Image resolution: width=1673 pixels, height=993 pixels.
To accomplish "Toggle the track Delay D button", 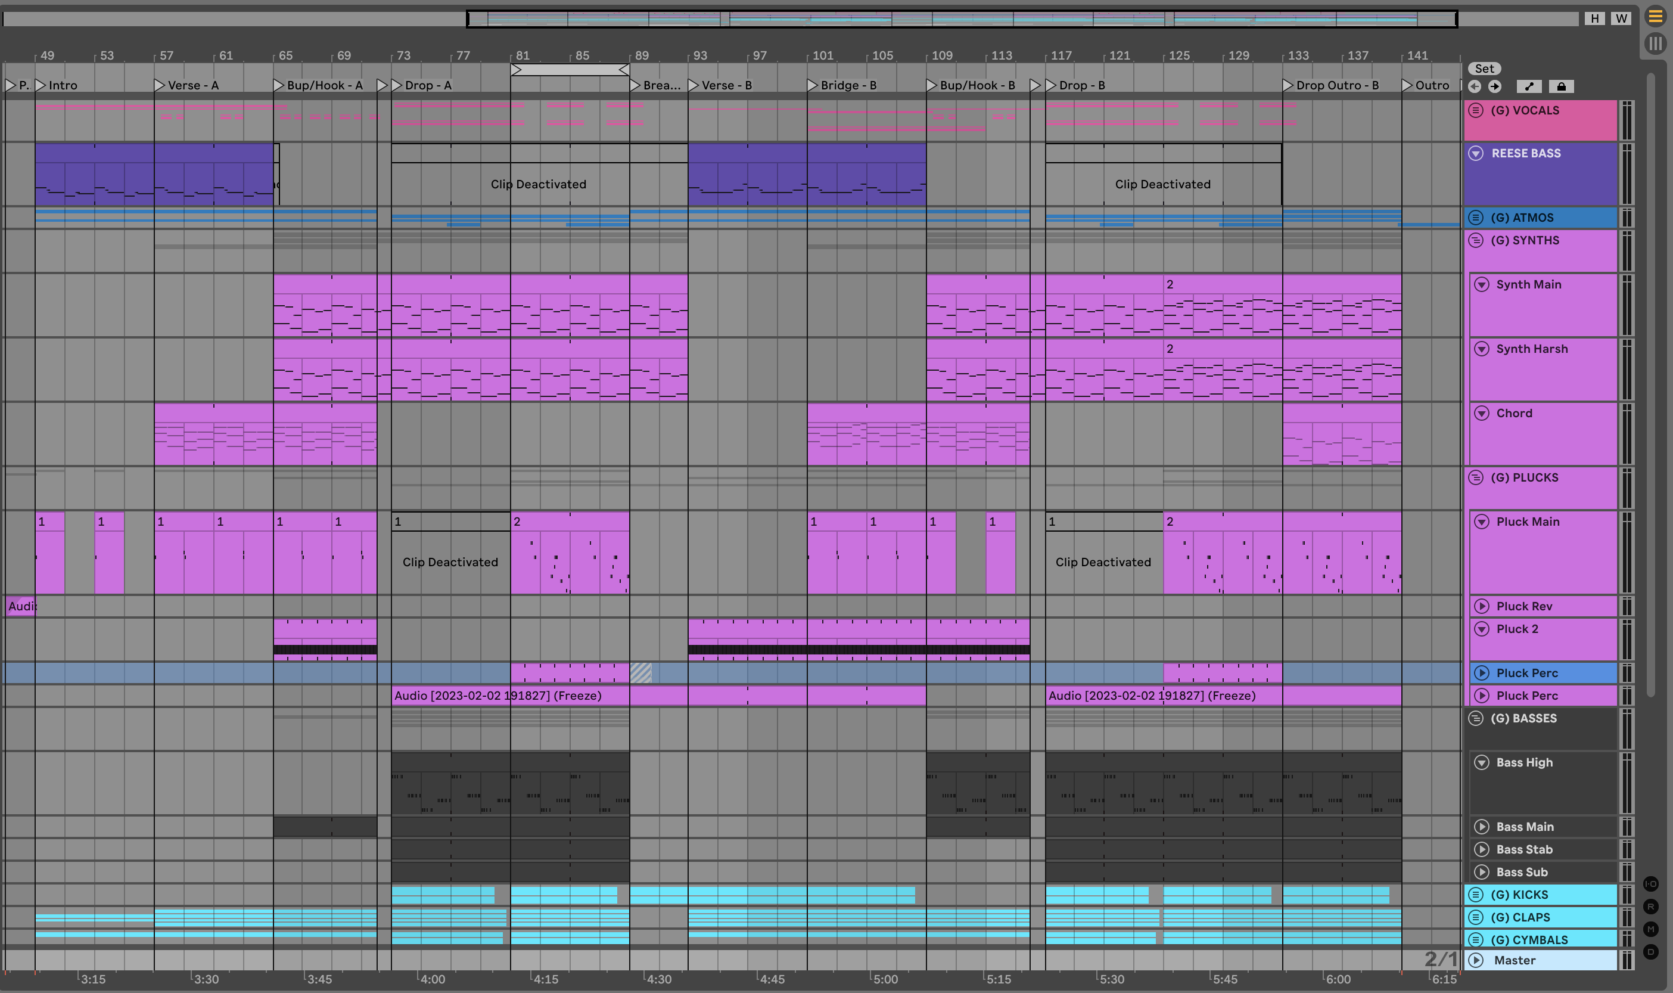I will click(1650, 951).
